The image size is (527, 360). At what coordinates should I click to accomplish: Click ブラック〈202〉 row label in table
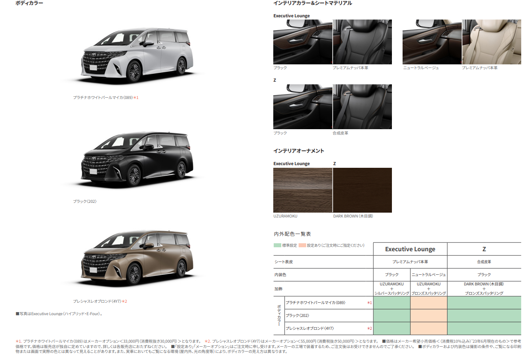(297, 316)
